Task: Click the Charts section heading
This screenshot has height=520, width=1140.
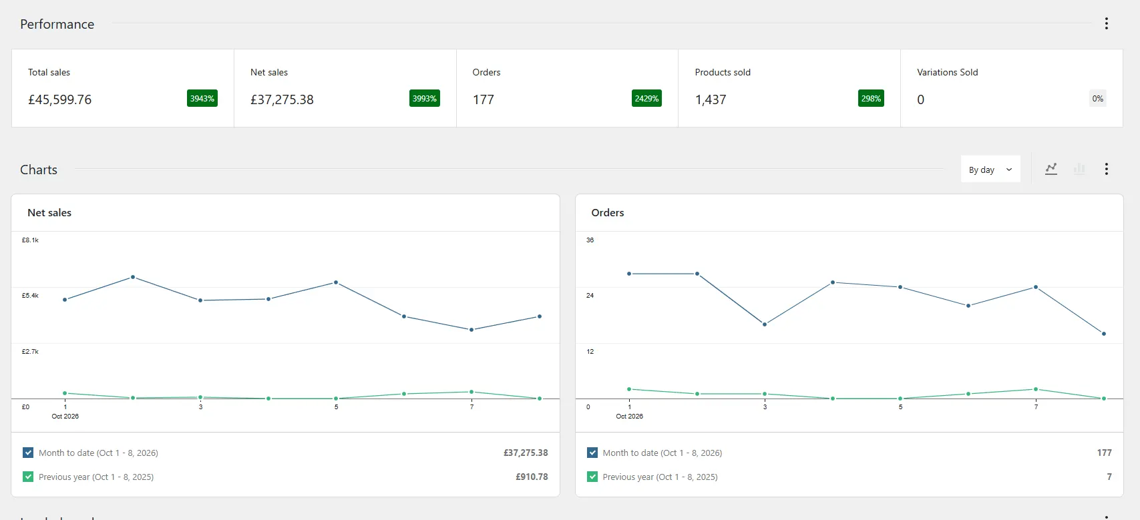Action: click(x=39, y=170)
